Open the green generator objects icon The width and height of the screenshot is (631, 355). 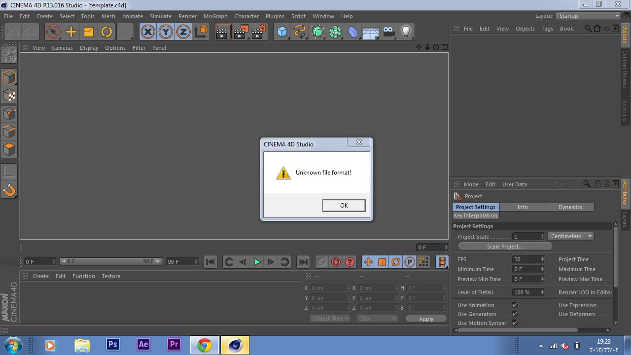coord(317,32)
